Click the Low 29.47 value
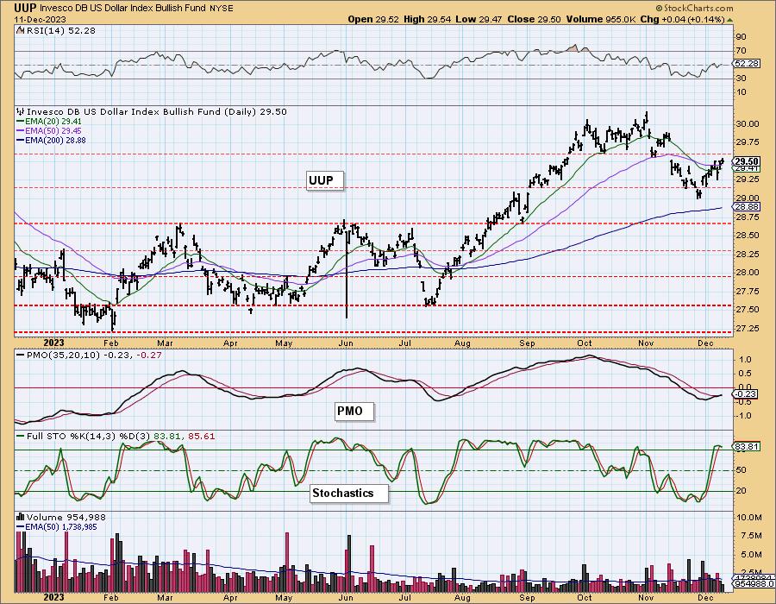776x604 pixels. tap(479, 20)
